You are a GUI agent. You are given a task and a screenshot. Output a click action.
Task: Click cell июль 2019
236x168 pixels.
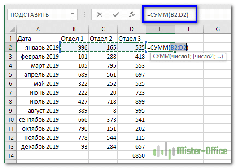pos(38,101)
